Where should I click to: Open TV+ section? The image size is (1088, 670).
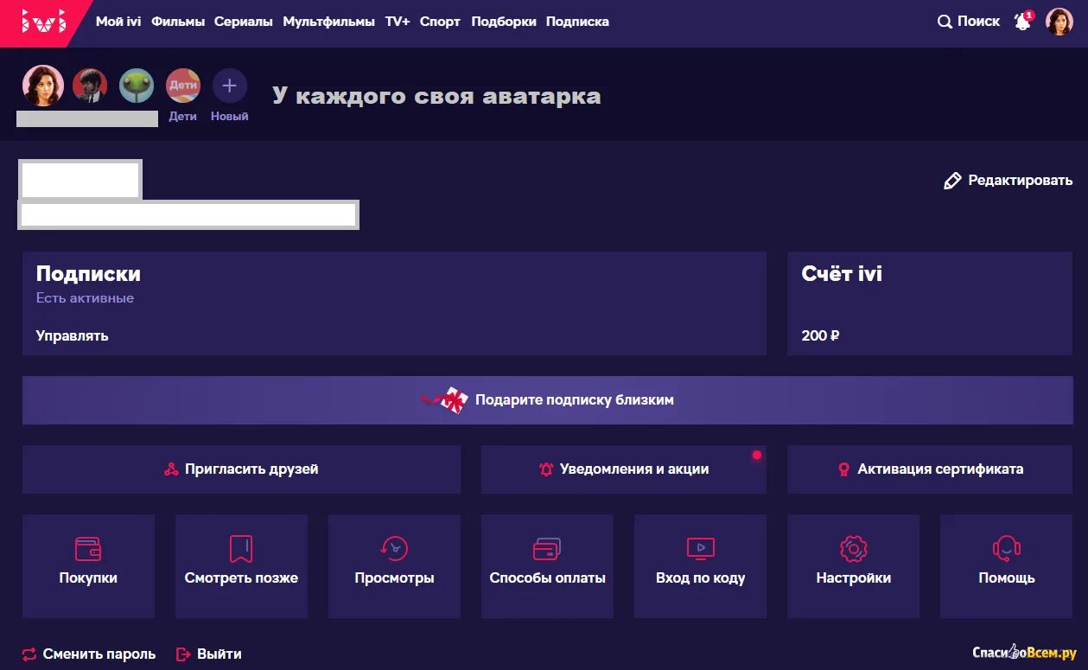click(398, 22)
